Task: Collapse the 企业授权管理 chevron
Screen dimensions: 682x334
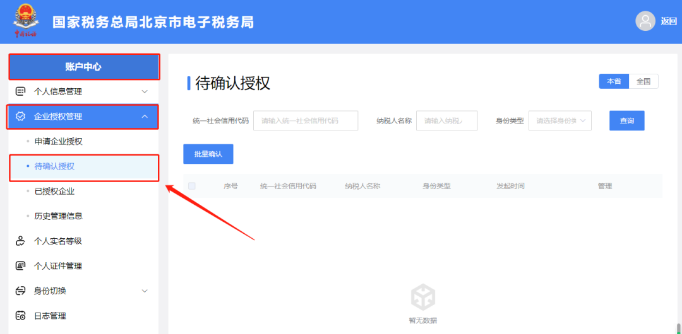Action: coord(145,117)
